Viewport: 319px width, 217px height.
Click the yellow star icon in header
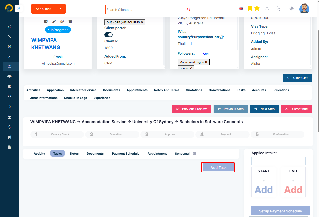(x=257, y=8)
